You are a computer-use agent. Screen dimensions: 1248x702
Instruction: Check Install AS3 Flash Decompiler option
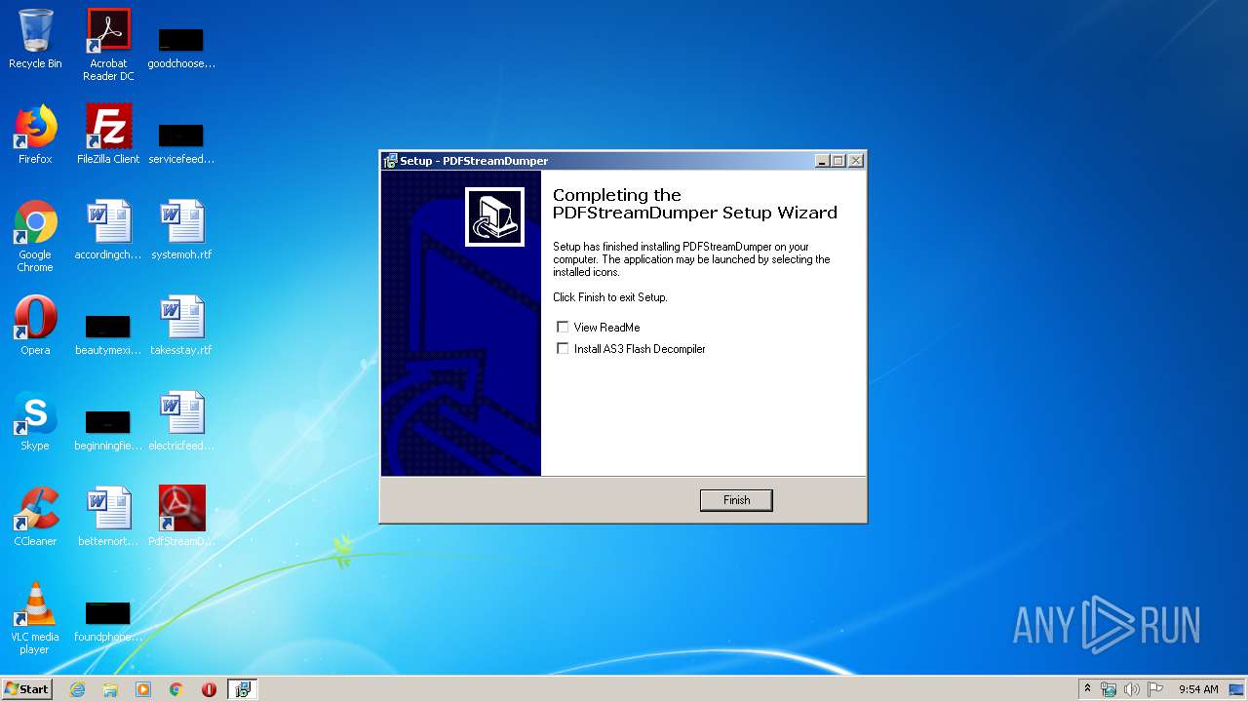563,349
